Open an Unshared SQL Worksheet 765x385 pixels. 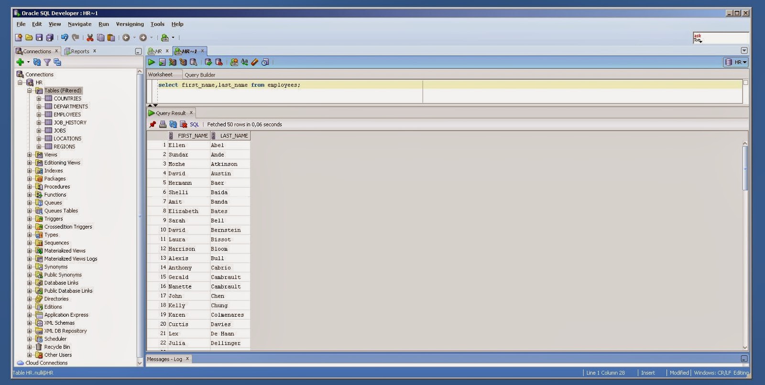pos(234,62)
